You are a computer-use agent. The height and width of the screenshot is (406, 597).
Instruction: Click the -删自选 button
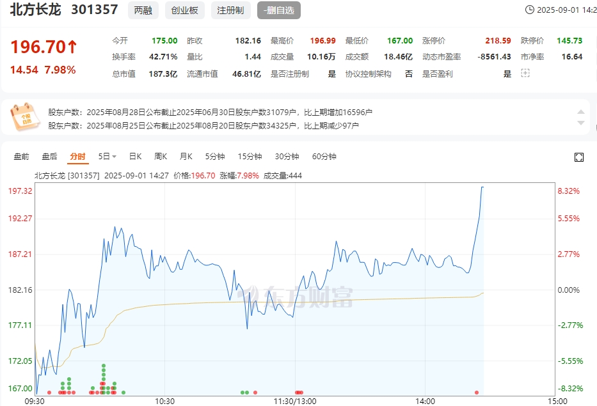click(279, 10)
